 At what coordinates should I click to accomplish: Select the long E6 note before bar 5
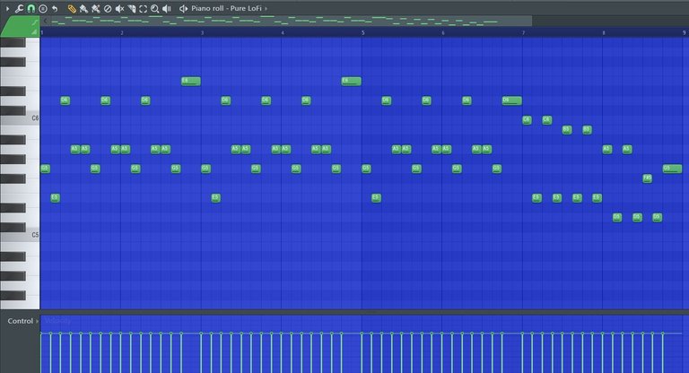[x=351, y=81]
